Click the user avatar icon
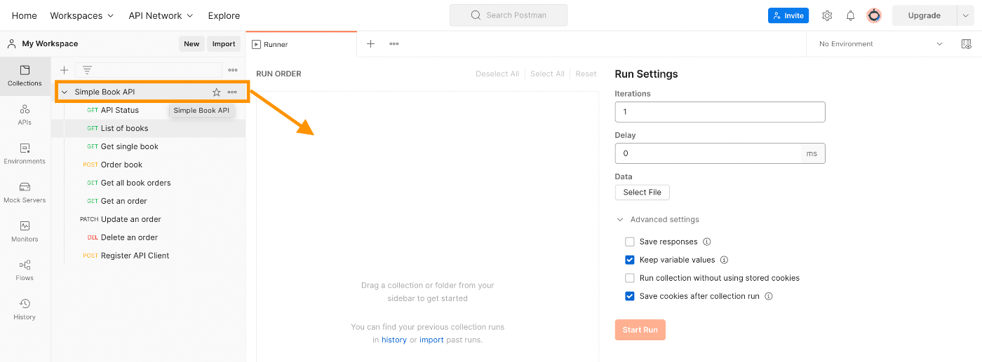Screen dimensions: 982x362 tap(874, 15)
